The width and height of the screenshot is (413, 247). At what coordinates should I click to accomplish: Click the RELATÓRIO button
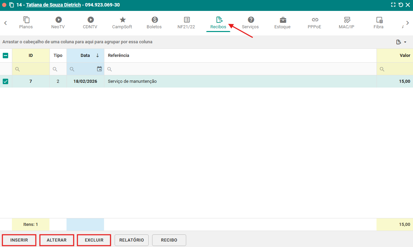[x=132, y=240]
